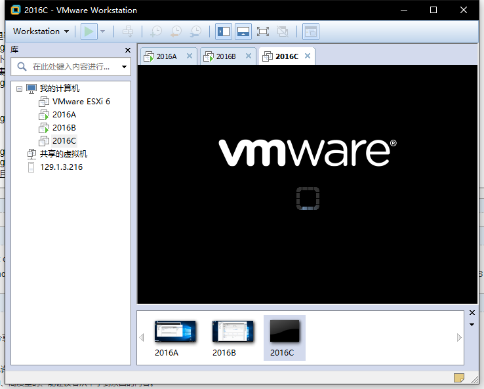Click the console view icon
Viewport: 484px width, 389px height.
pyautogui.click(x=310, y=31)
